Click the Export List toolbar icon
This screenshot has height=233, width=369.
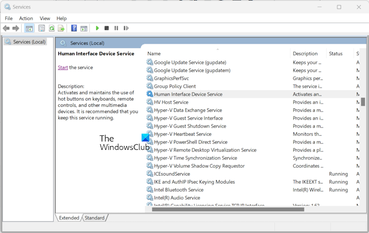(x=61, y=28)
